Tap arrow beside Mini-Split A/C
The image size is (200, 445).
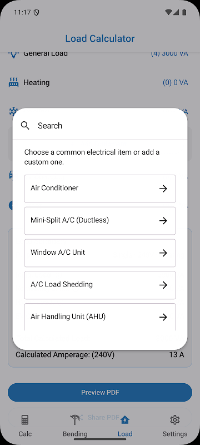[163, 221]
